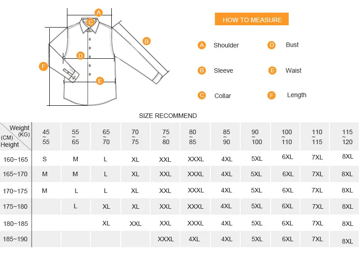362x253 pixels.
Task: Click the orange D marker across the chest
Action: coord(81,56)
